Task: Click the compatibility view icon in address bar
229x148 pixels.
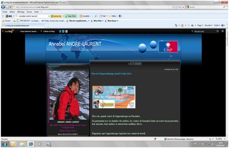Action: (x=176, y=7)
